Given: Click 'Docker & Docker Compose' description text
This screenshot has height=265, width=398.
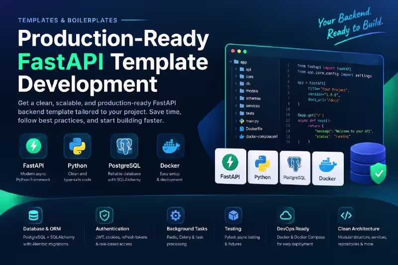Looking at the screenshot, I should [301, 237].
